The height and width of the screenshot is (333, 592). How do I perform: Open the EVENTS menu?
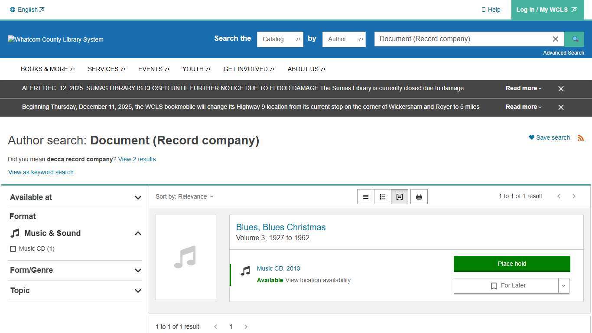tap(153, 69)
